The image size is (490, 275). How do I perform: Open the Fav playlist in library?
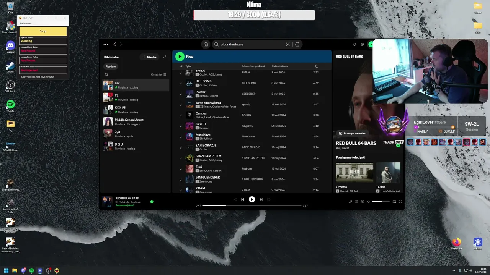[x=136, y=85]
